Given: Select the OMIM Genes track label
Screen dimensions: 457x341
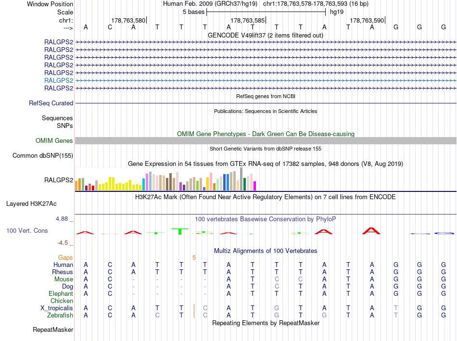Looking at the screenshot, I should [x=54, y=141].
